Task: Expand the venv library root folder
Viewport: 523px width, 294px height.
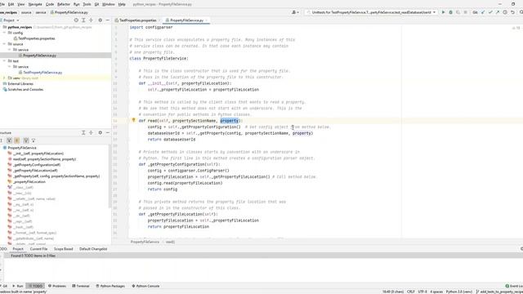Action: click(4, 78)
